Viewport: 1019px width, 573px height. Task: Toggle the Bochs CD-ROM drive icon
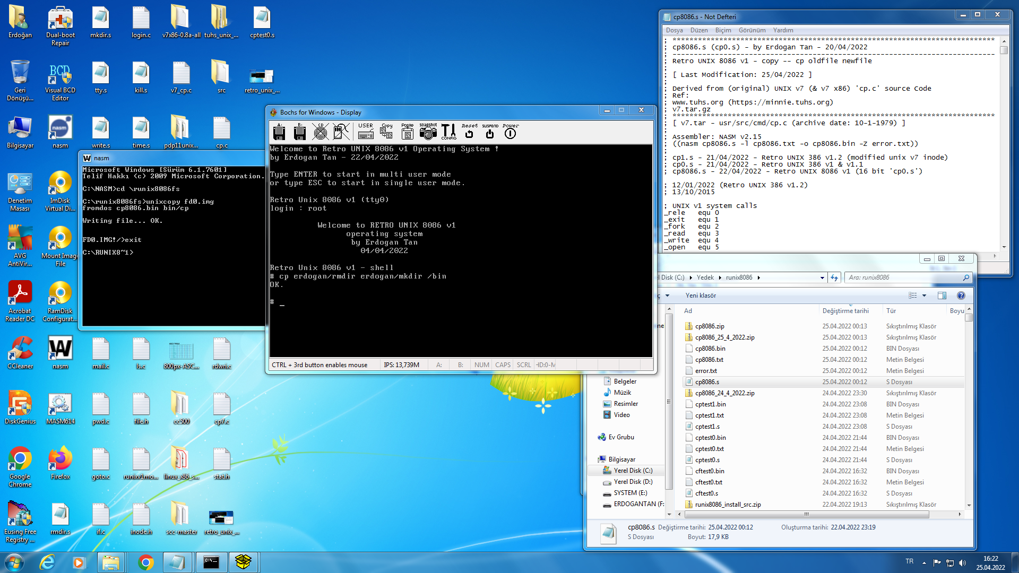[320, 132]
